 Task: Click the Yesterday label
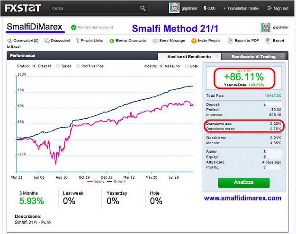[117, 193]
